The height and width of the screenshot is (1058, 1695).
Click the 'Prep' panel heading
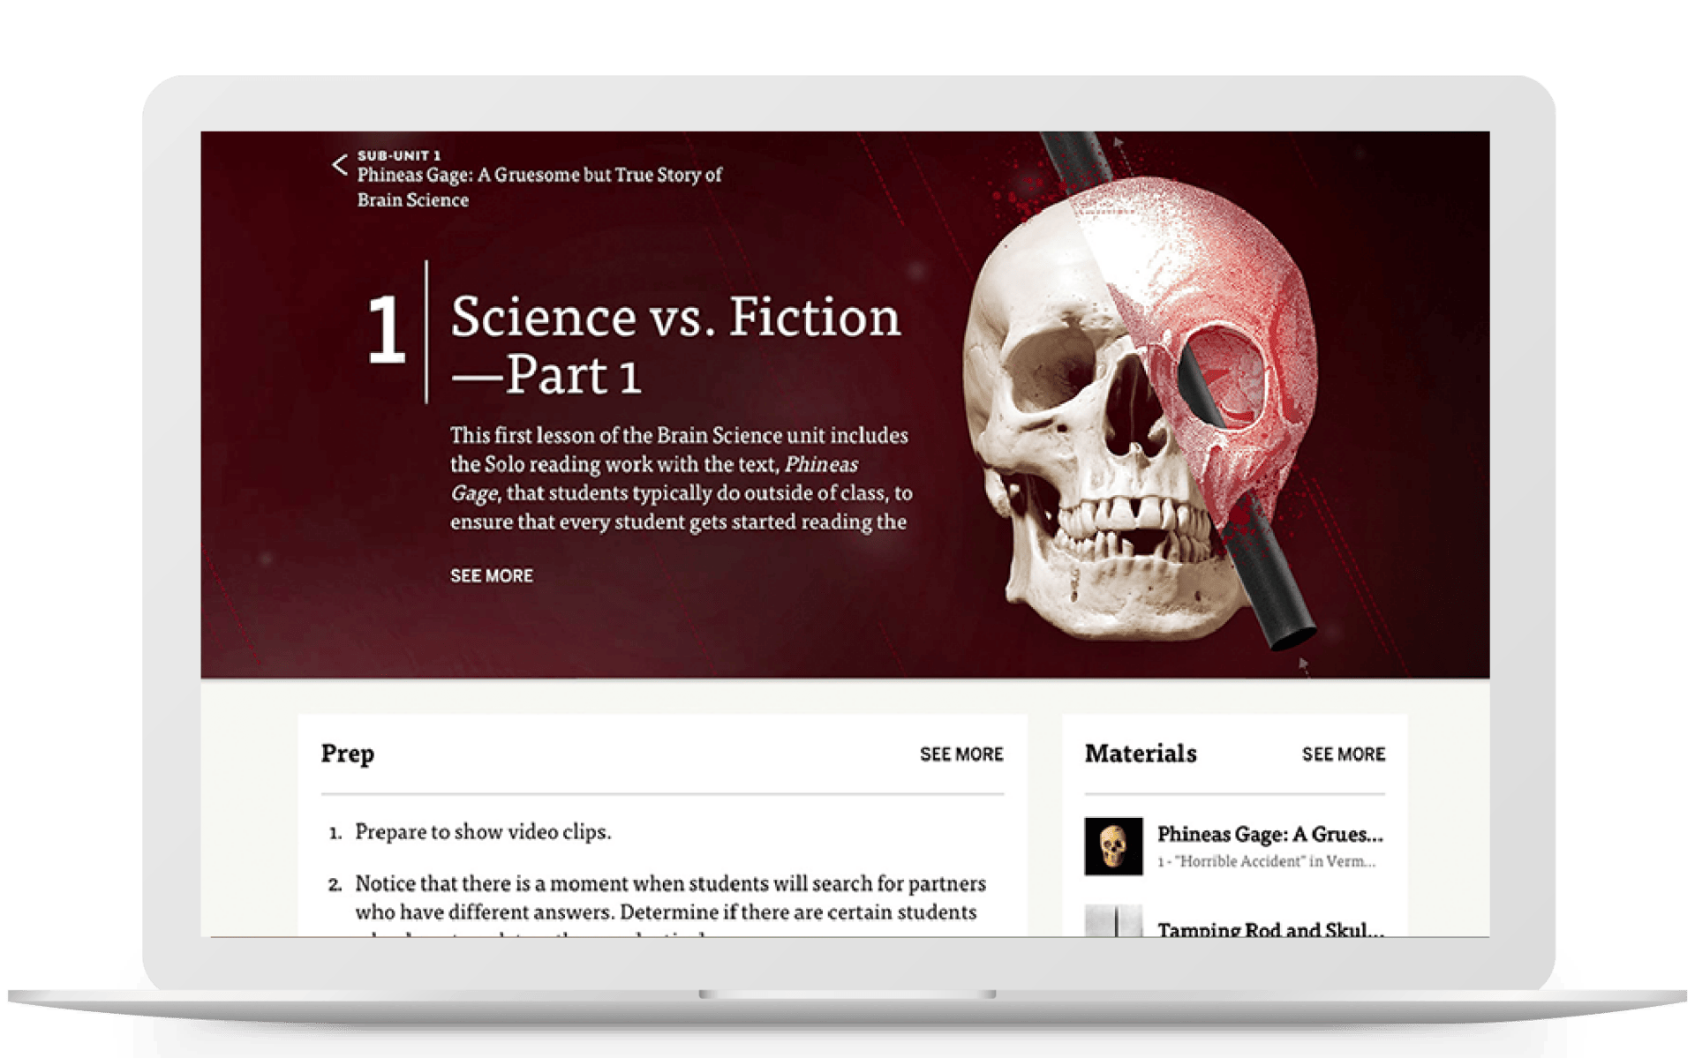pos(348,754)
